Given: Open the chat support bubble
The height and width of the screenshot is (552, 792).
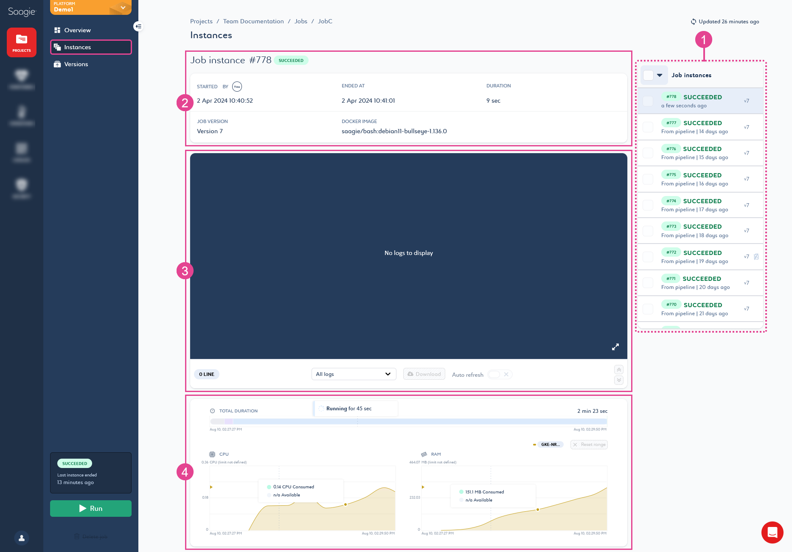Looking at the screenshot, I should (772, 532).
